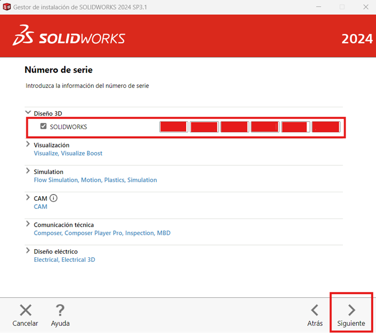Viewport: 376px width, 333px height.
Task: Close the installation manager window
Action: click(x=366, y=7)
